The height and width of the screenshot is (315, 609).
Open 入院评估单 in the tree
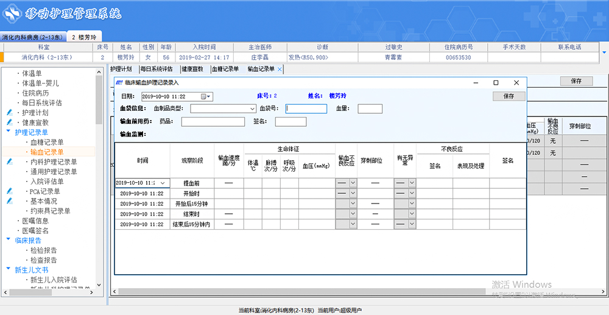pos(47,182)
